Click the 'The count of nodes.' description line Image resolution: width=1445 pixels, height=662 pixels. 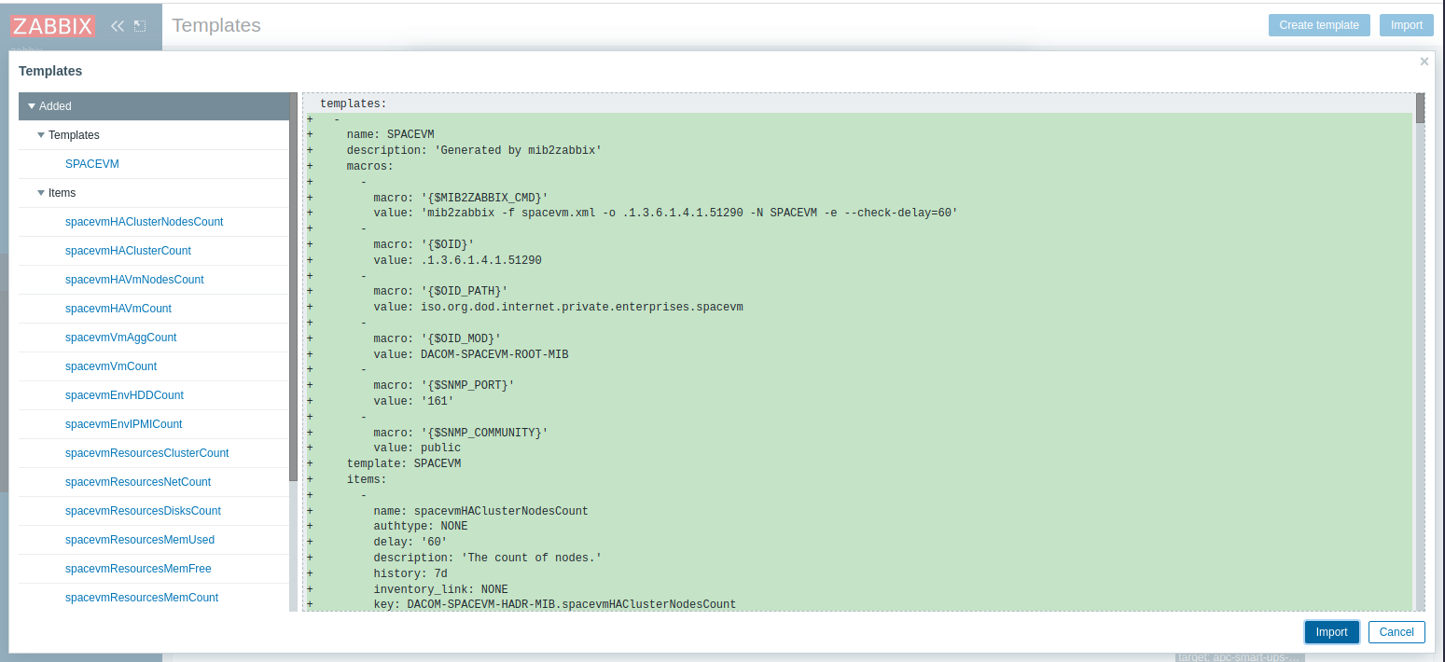point(487,558)
